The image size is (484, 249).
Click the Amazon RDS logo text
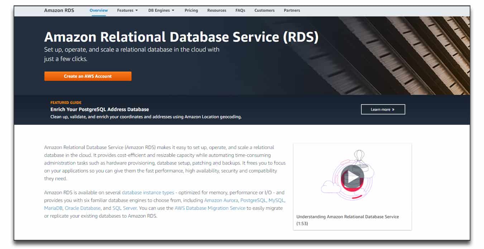click(59, 10)
